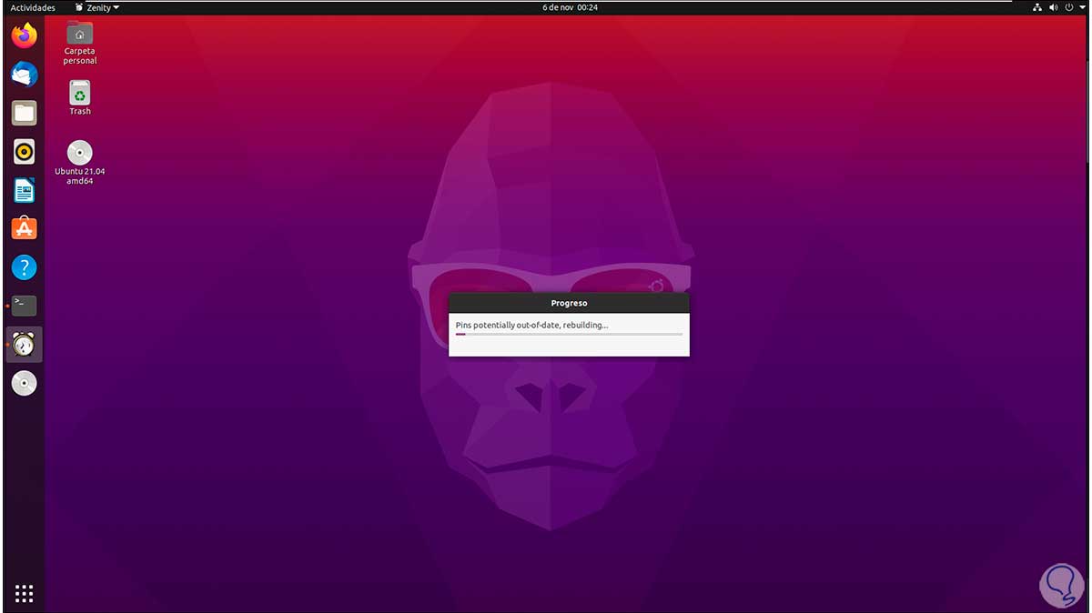1092x613 pixels.
Task: Open Rhythmbox music player in dock
Action: [x=25, y=152]
